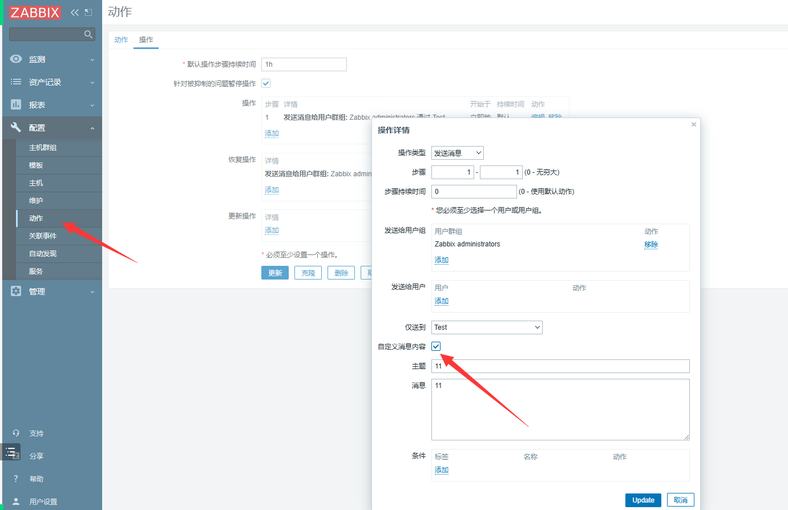Click 添加 link under 操作 list
The width and height of the screenshot is (788, 510).
(x=272, y=133)
